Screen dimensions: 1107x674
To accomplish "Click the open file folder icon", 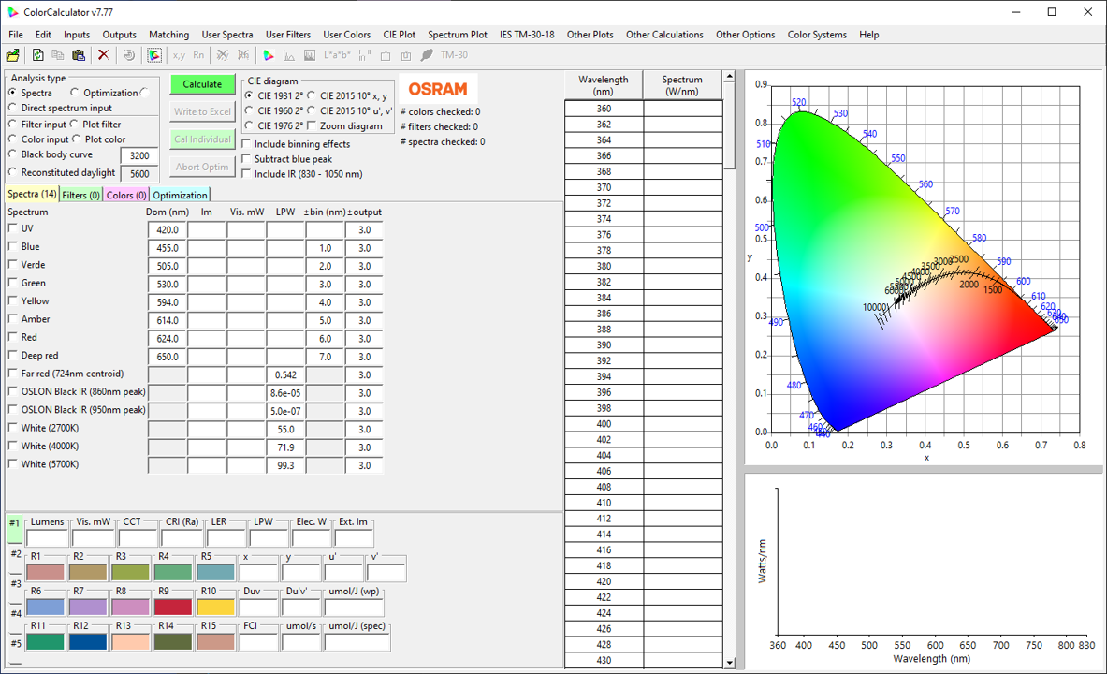I will 13,56.
